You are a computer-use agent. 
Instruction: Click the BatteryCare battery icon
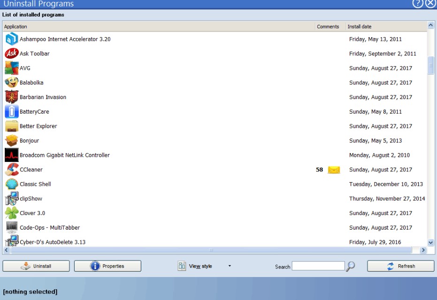point(11,112)
